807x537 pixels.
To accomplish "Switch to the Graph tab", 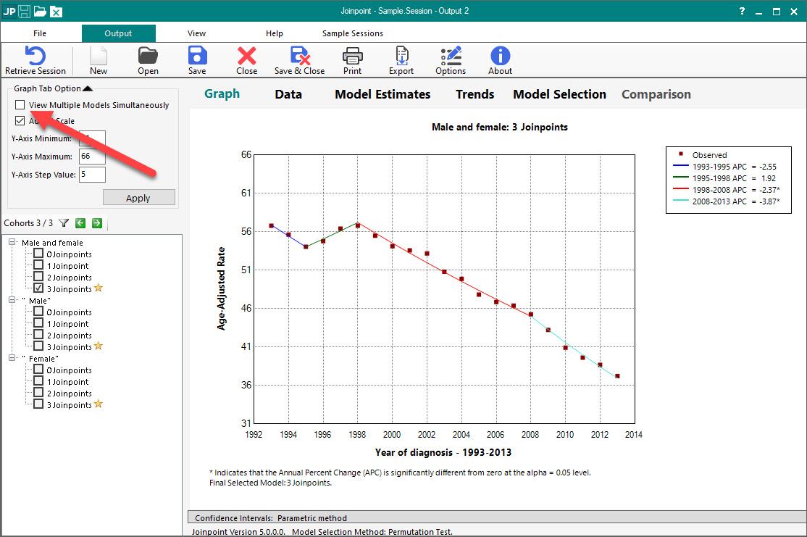I will coord(222,93).
